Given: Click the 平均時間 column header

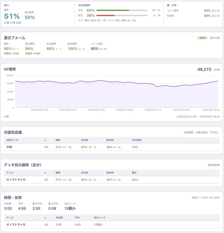Looking at the screenshot, I should (x=137, y=140).
